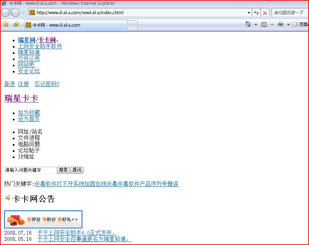This screenshot has width=309, height=245.
Task: Click the Add to Favorites icon
Action: pos(16,25)
